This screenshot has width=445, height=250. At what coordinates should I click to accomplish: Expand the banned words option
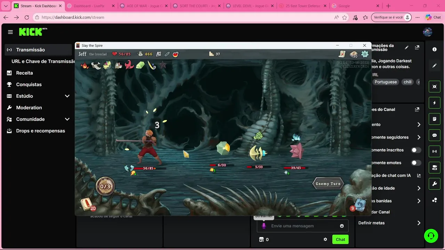click(419, 201)
